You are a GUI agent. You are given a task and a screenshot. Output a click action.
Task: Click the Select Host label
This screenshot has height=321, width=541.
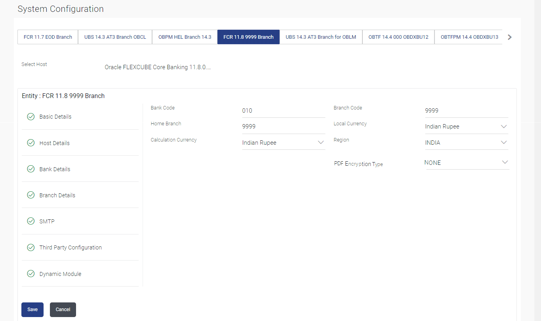coord(34,64)
